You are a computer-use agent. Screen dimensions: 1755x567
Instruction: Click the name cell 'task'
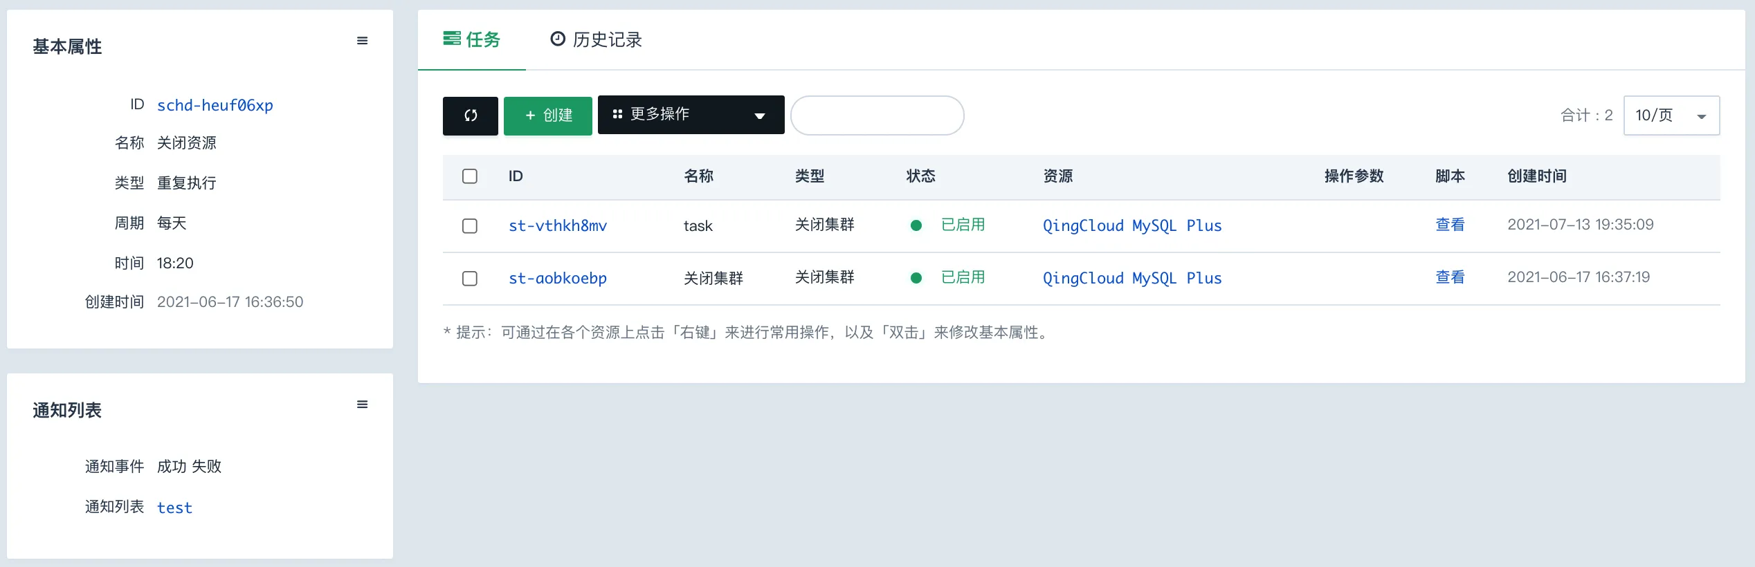[698, 226]
